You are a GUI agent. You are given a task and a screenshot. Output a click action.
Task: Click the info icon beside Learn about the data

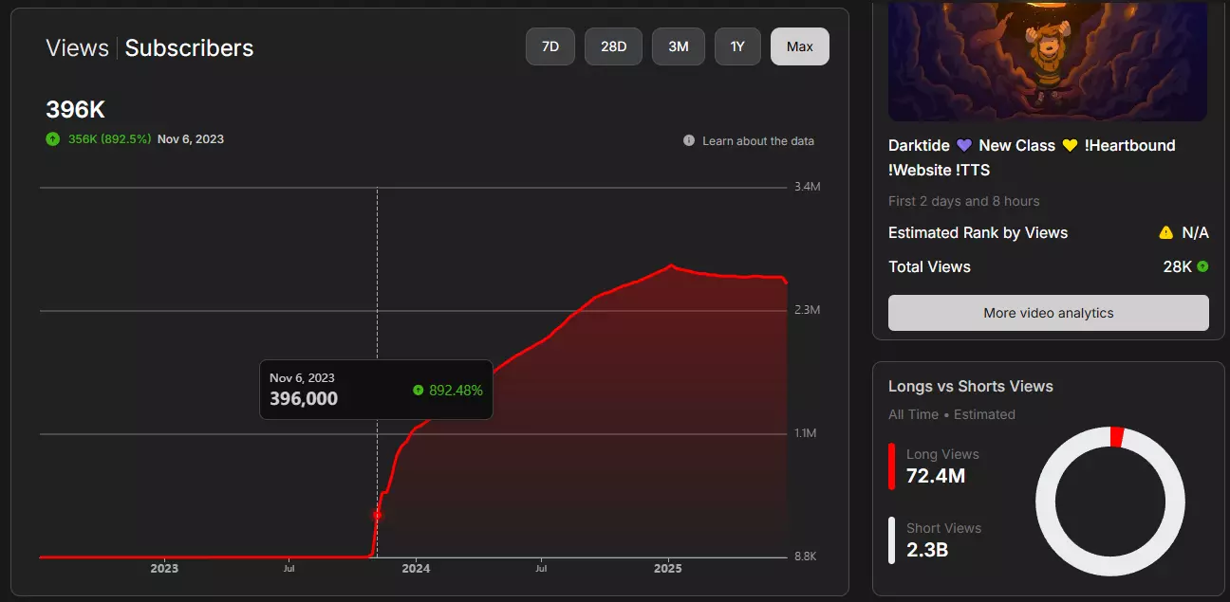[689, 140]
